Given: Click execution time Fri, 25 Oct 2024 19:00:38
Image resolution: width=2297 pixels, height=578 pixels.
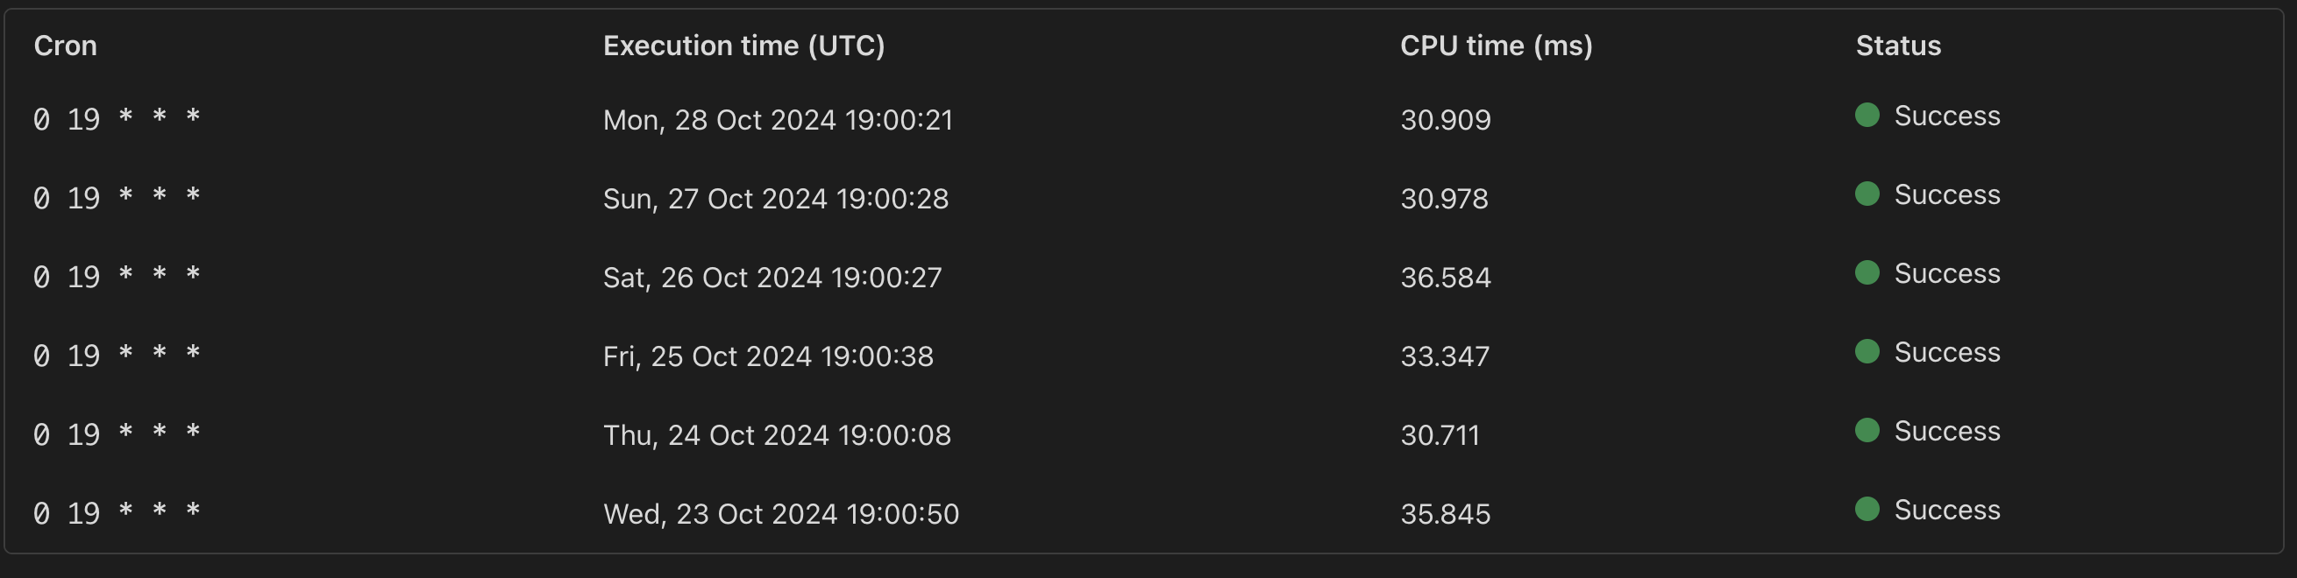Looking at the screenshot, I should (x=768, y=356).
